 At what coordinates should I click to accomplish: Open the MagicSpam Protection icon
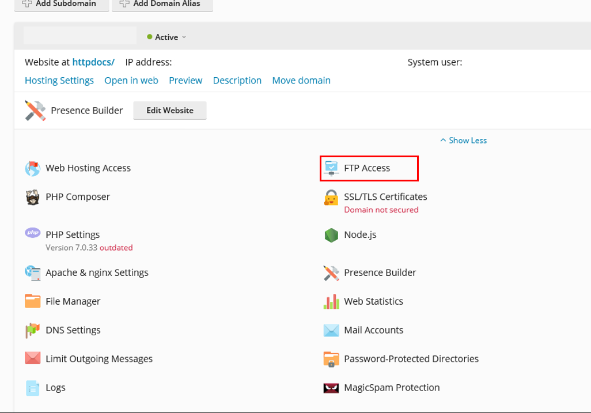click(x=331, y=388)
